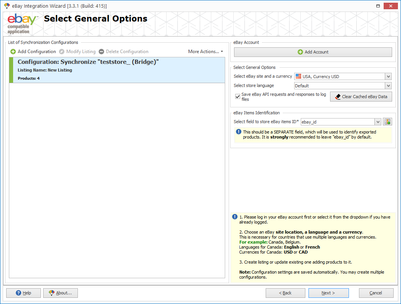Click the eraser icon on Clear Cached button

pyautogui.click(x=338, y=97)
